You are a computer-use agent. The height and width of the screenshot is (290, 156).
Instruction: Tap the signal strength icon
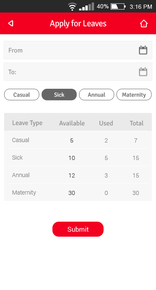click(x=87, y=7)
